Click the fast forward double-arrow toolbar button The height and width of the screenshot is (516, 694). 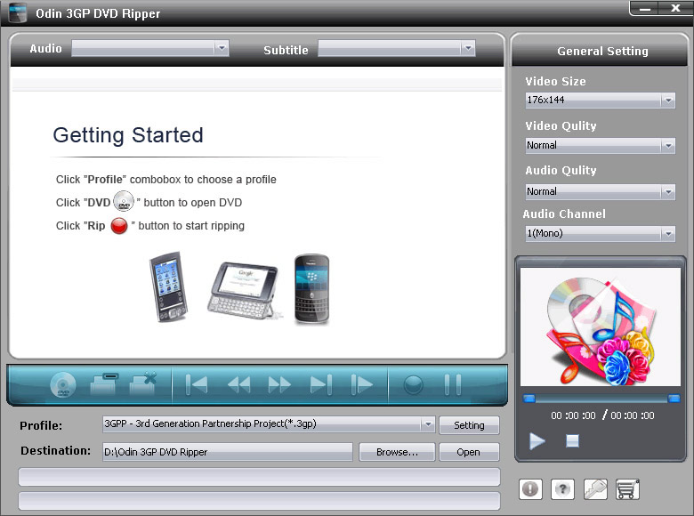click(279, 384)
